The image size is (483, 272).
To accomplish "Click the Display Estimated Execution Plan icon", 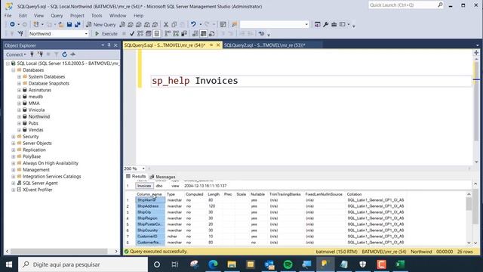I will click(140, 33).
